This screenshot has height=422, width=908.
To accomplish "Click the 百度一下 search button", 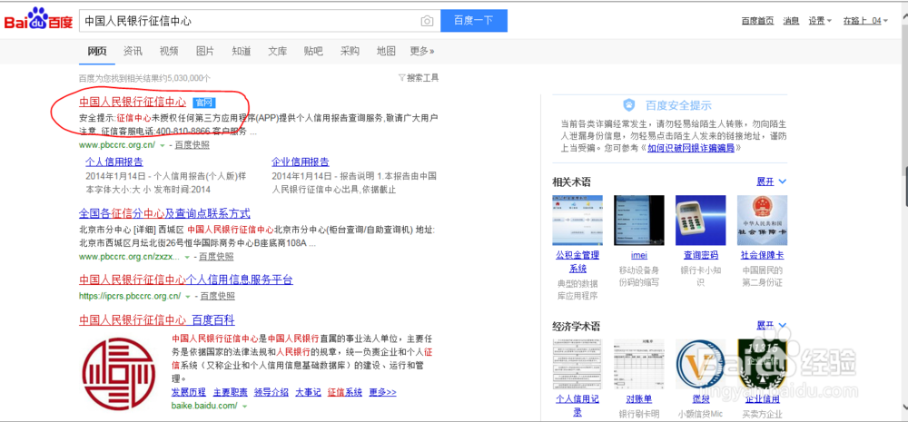I will [x=474, y=21].
